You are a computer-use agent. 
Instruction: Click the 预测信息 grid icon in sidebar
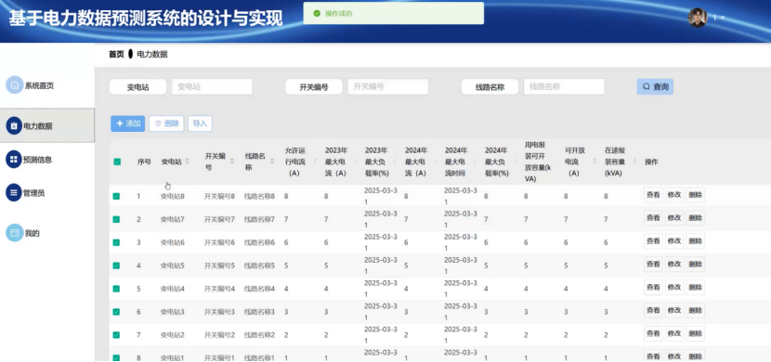[x=14, y=159]
